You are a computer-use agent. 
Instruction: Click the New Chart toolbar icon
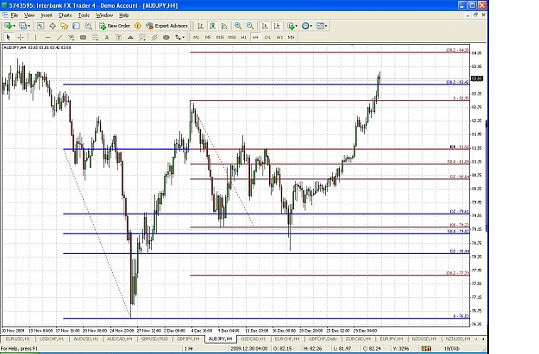pyautogui.click(x=8, y=26)
